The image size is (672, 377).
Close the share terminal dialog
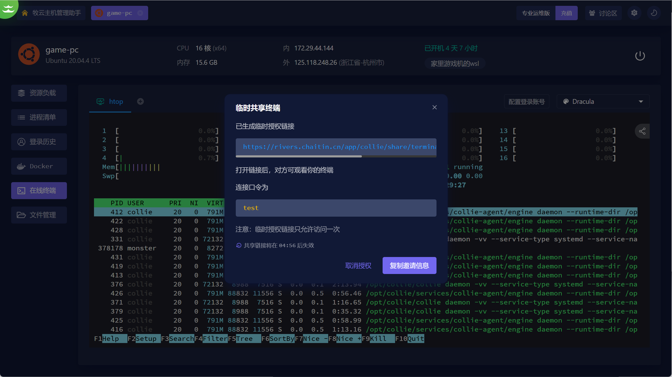(434, 107)
